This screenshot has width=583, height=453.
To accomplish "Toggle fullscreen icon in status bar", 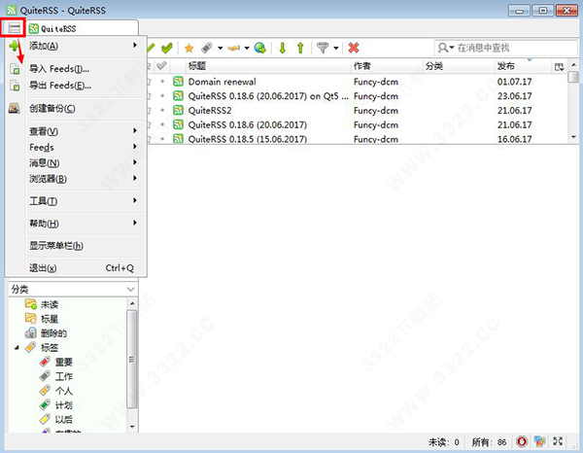I will pos(558,441).
